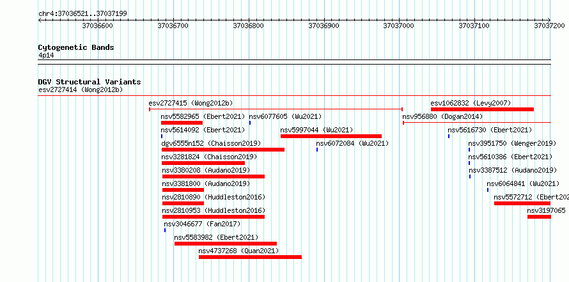Select the red bar for esv1062832 (Levy2007)
The width and height of the screenshot is (569, 282).
click(x=482, y=109)
